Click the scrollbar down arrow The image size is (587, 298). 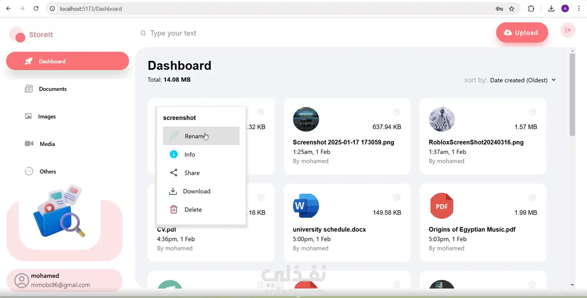point(572,285)
